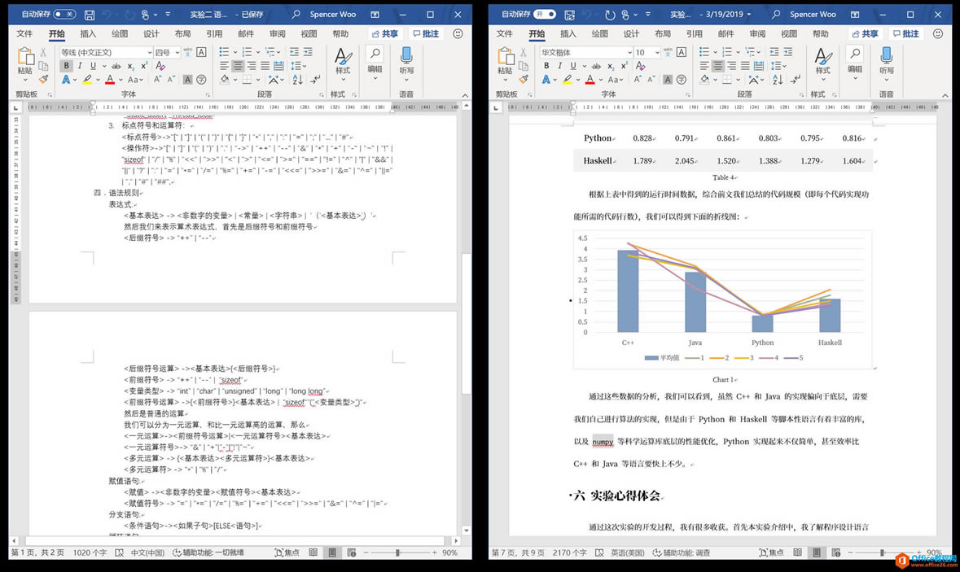
Task: Switch to Read Mode in right status bar
Action: tap(796, 552)
